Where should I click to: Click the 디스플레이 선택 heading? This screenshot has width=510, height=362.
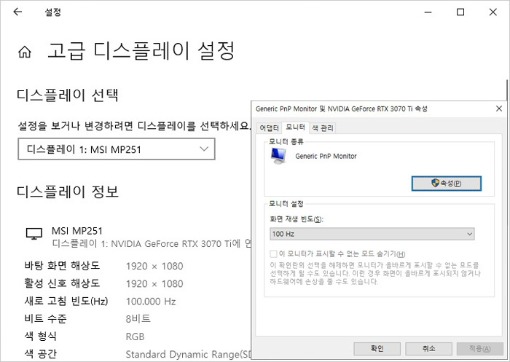[68, 95]
